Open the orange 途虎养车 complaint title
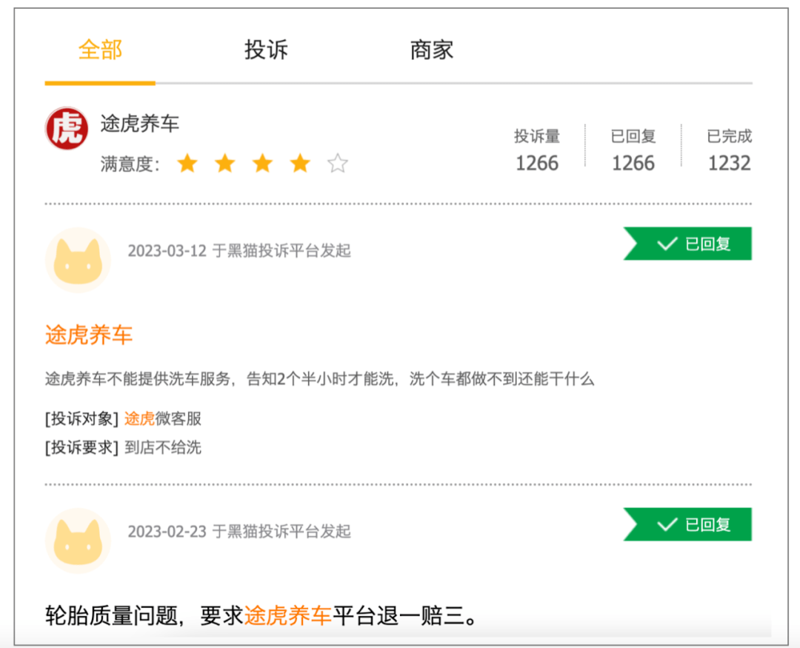This screenshot has height=648, width=800. point(89,335)
